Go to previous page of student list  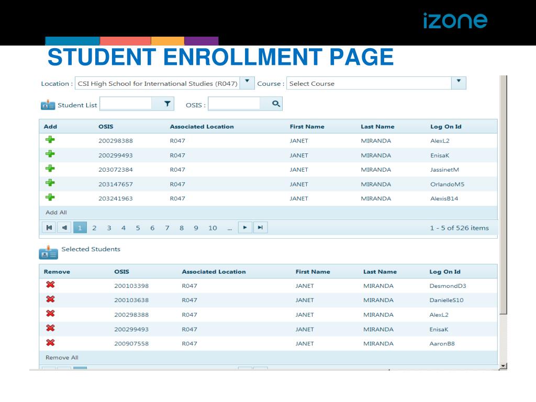[64, 228]
